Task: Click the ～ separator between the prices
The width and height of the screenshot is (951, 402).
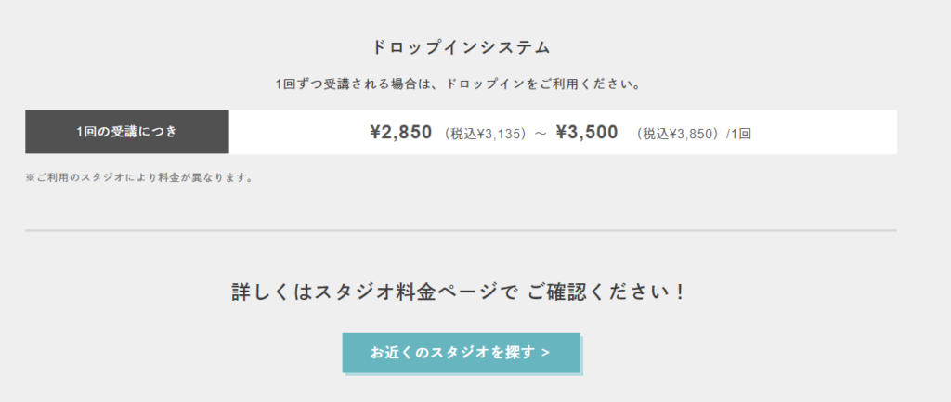Action: pos(540,133)
